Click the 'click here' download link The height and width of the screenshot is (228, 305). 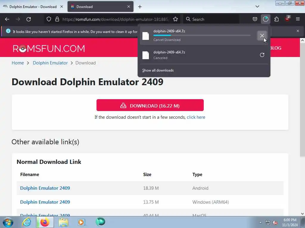(196, 117)
